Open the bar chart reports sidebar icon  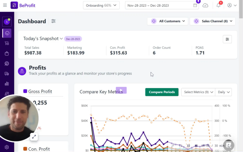(x=7, y=84)
